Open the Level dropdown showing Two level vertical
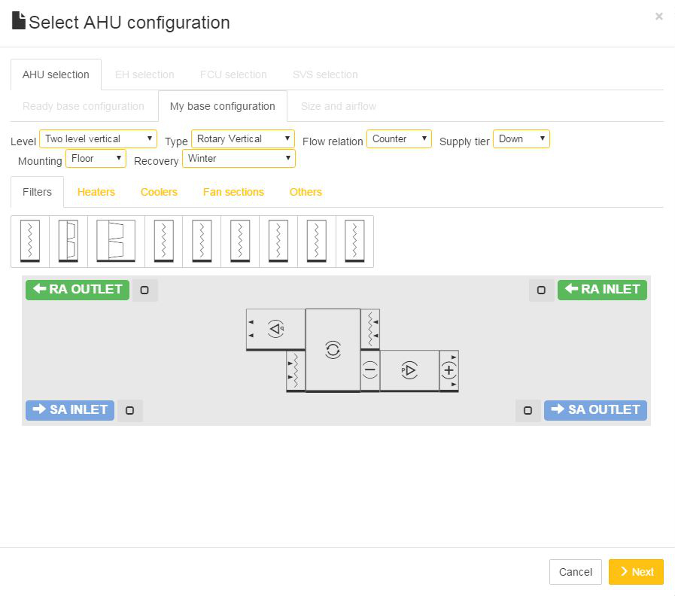 point(98,139)
